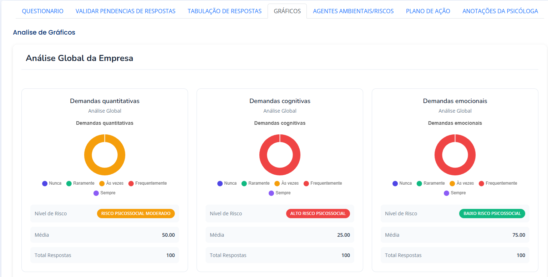Select the GRÁFICOS tab

pyautogui.click(x=287, y=11)
